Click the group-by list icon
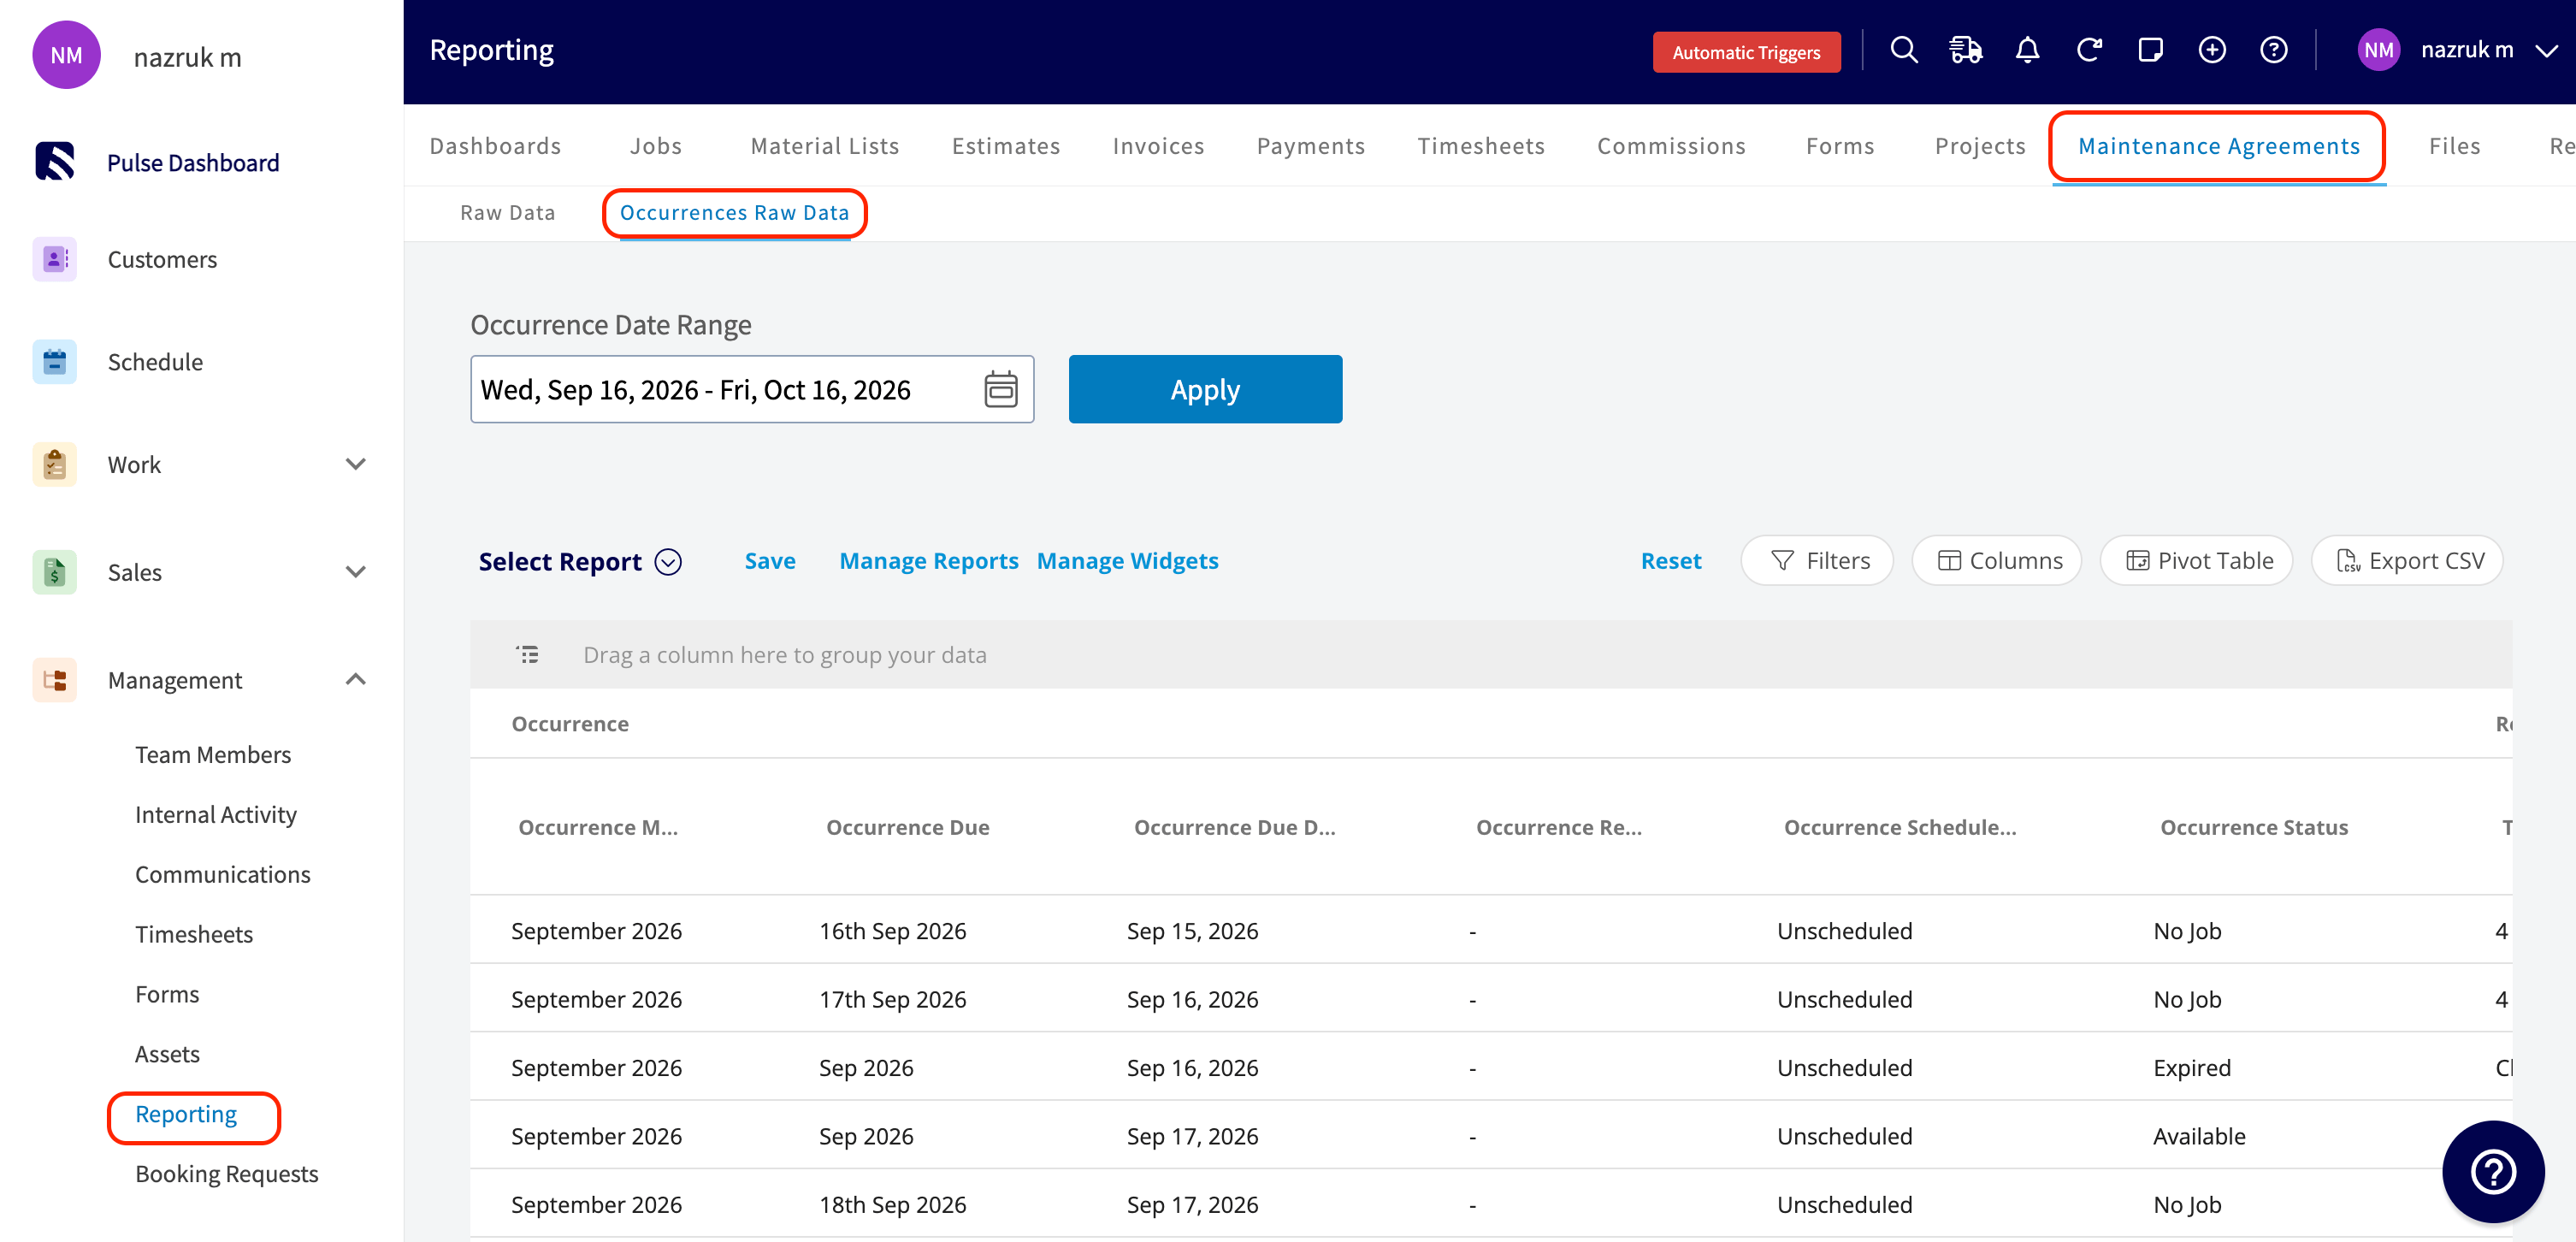The image size is (2576, 1242). click(527, 654)
